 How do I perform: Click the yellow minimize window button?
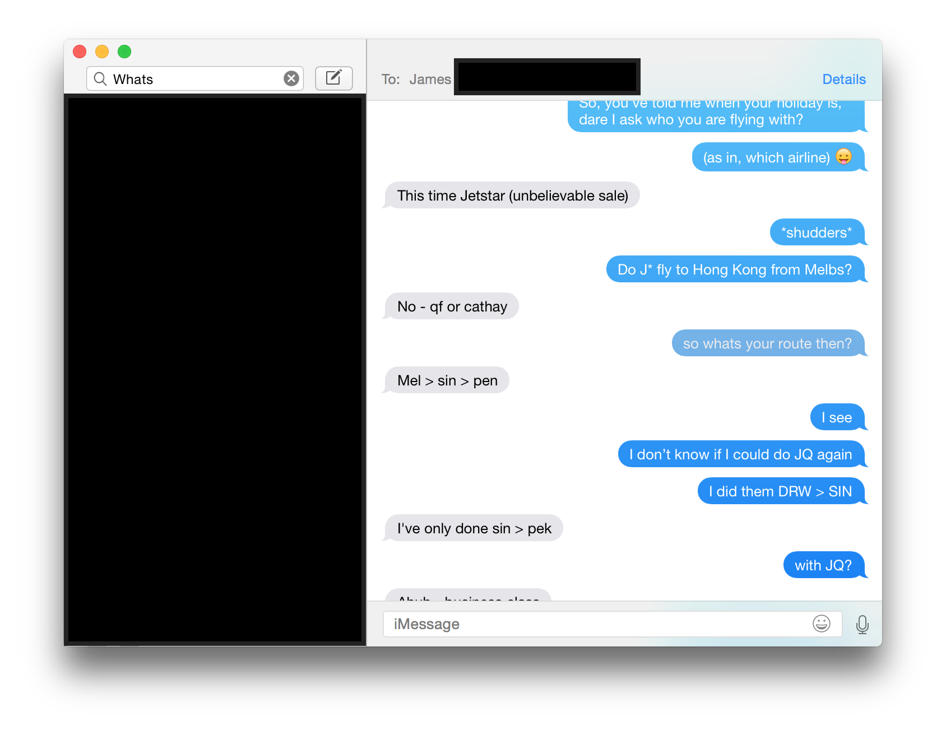[x=102, y=52]
